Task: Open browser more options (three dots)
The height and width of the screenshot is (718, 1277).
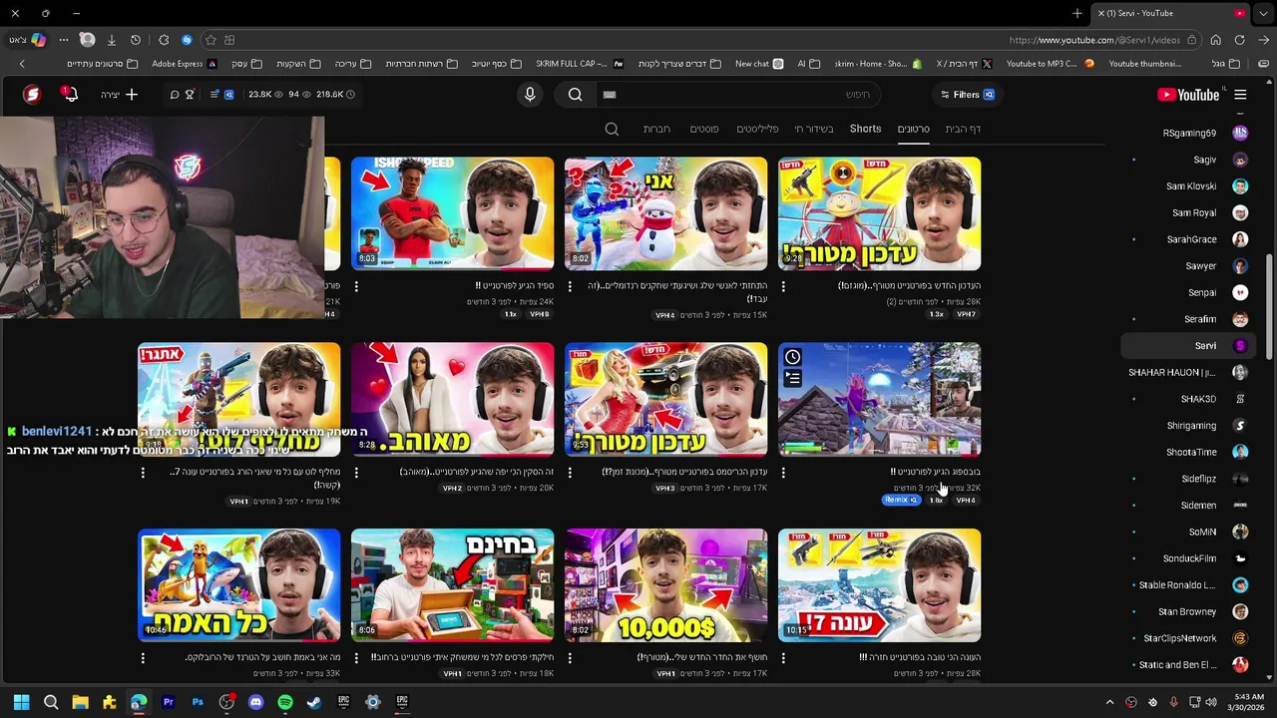Action: click(63, 40)
